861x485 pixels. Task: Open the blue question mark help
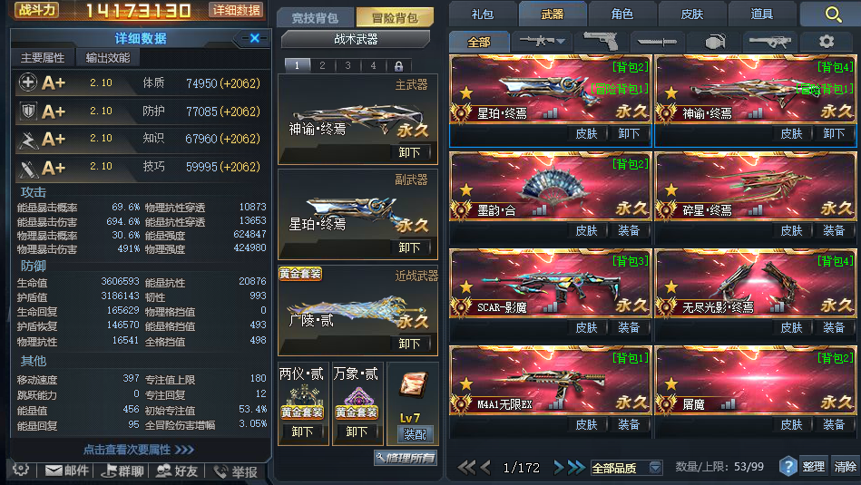(x=788, y=467)
